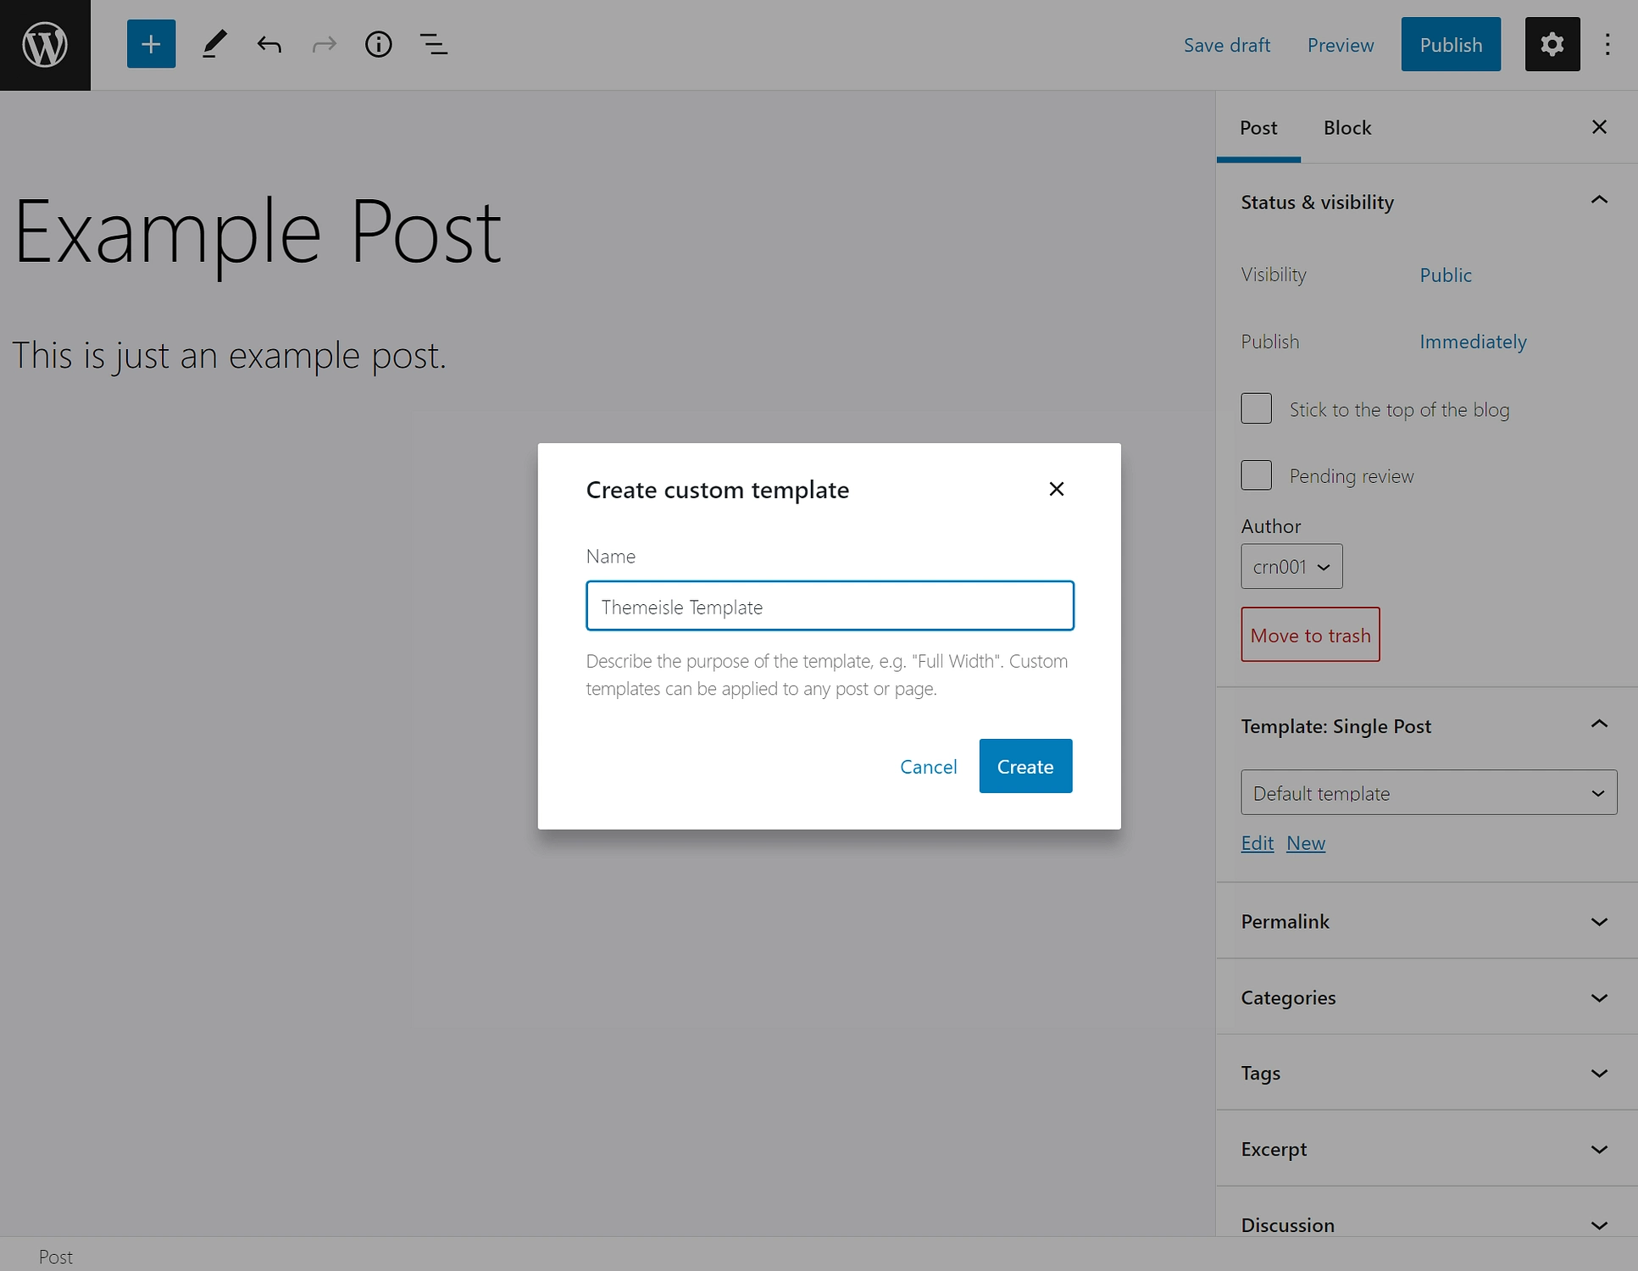Click the template Name input field
The image size is (1638, 1271).
point(830,605)
